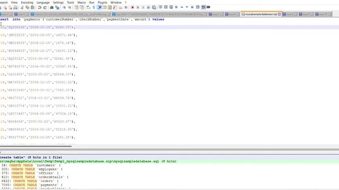The image size is (339, 190).
Task: Click the macro Playback icon
Action: tap(143, 7)
